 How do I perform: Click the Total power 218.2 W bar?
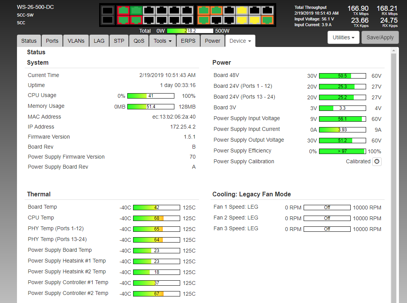point(190,31)
